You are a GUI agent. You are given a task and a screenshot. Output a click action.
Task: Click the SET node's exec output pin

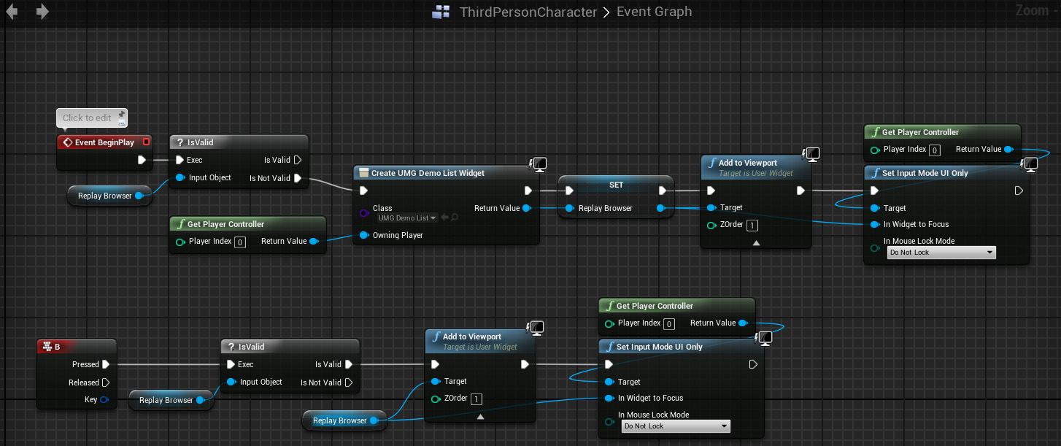[663, 191]
